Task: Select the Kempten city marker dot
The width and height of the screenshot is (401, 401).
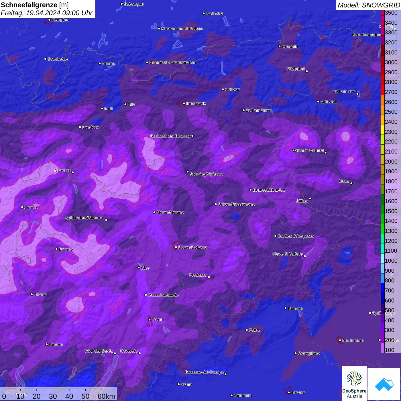Action: point(49,20)
